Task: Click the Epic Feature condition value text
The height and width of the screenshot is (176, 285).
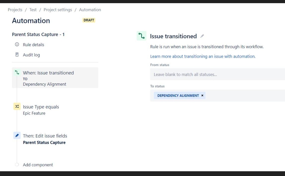Action: 34,113
